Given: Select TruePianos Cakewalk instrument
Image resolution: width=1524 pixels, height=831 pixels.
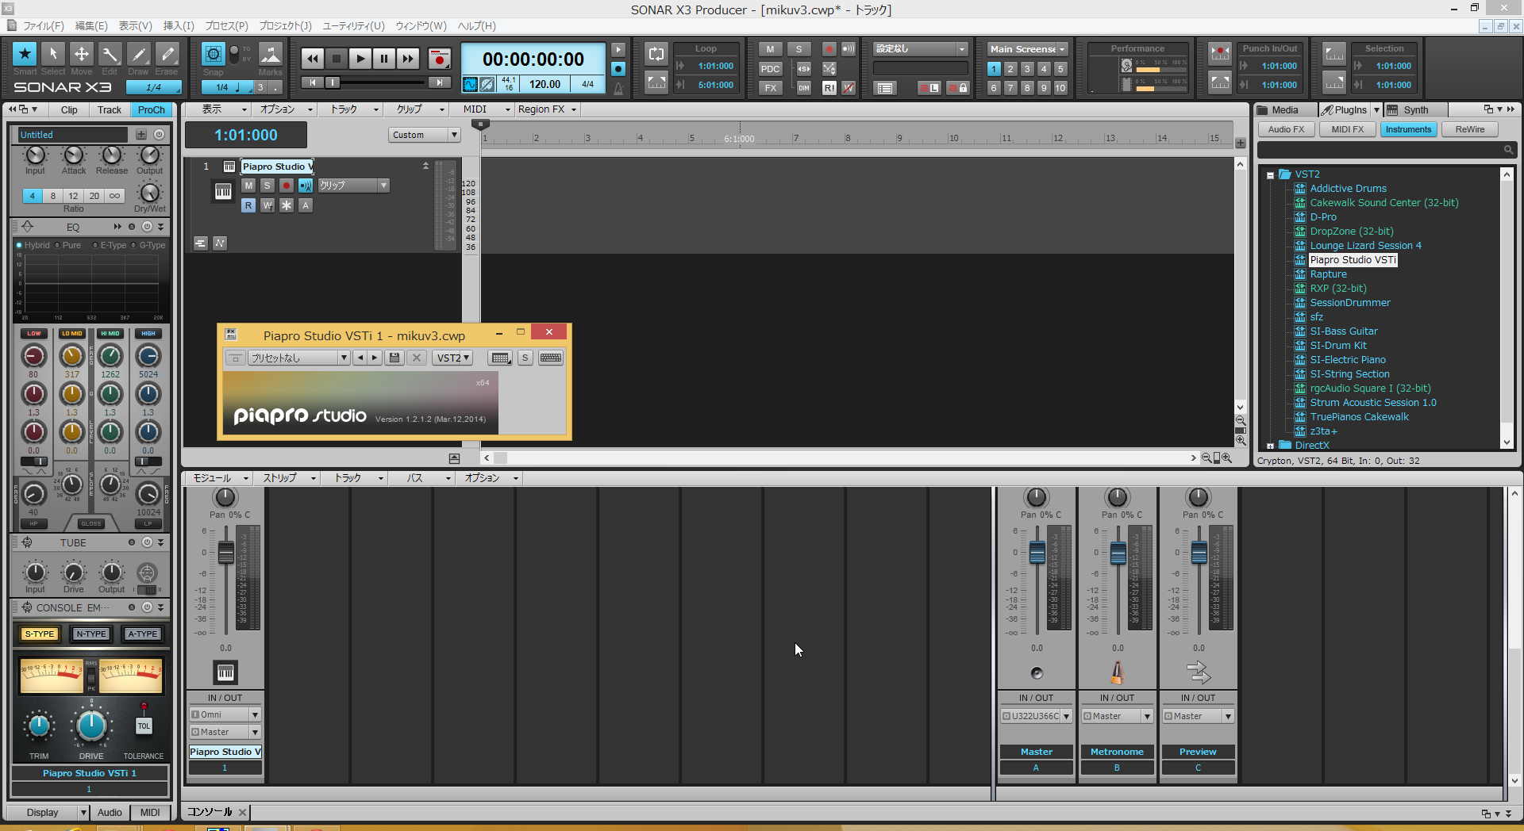Looking at the screenshot, I should pyautogui.click(x=1359, y=417).
